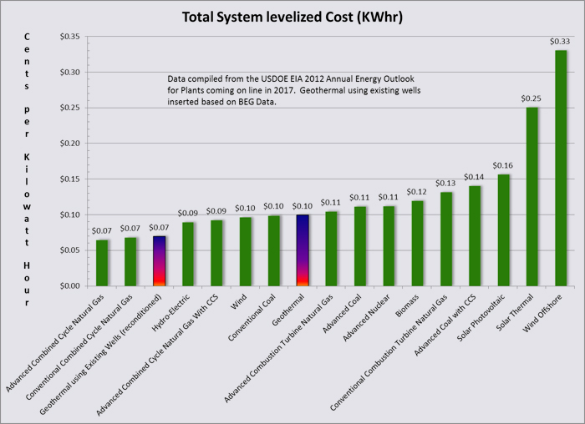Click the Wind bar
The height and width of the screenshot is (424, 585).
point(245,252)
